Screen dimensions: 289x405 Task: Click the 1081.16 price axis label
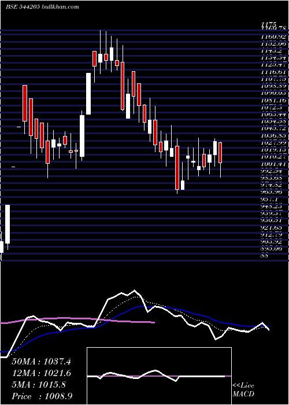(273, 100)
